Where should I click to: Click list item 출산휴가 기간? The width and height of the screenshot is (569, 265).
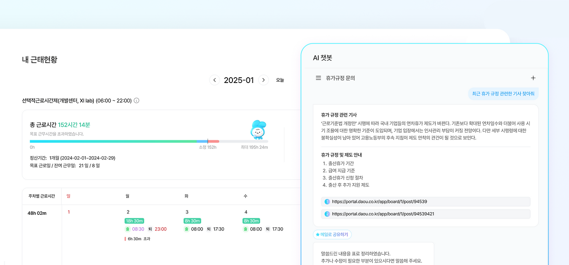tap(341, 163)
